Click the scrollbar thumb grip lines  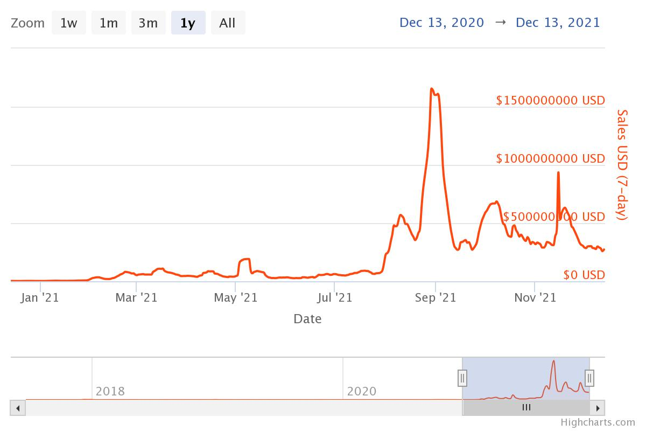(526, 408)
